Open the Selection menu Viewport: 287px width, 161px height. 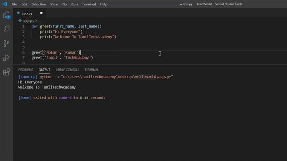tap(39, 4)
